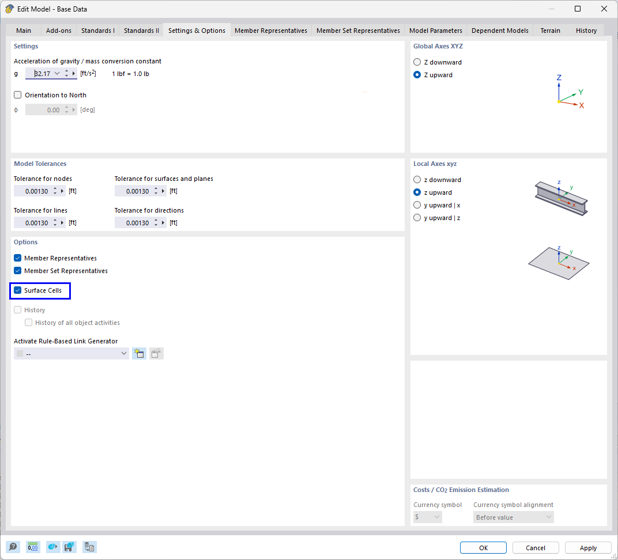Open the acceleration of gravity dropdown
Screen dimensions: 618x560
pos(57,73)
